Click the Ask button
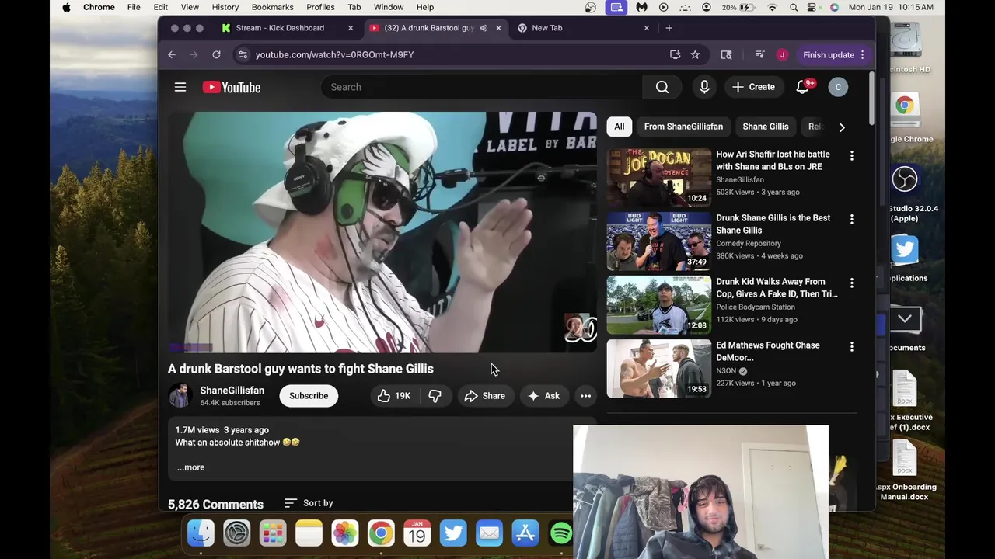Screen dimensions: 995x559 coord(543,396)
